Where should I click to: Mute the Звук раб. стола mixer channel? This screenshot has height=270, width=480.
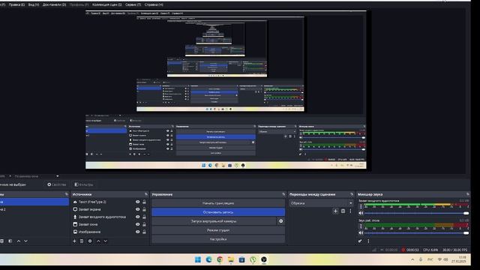tap(361, 233)
